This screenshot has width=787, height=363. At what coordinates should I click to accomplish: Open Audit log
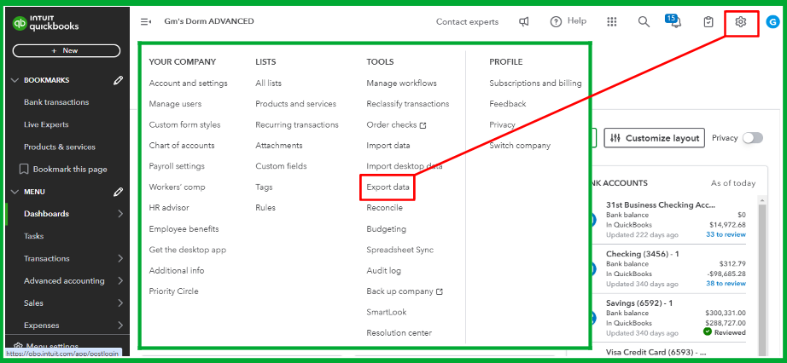pyautogui.click(x=383, y=270)
